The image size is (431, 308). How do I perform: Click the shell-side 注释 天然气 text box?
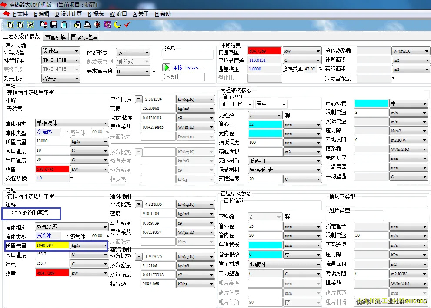coord(57,111)
